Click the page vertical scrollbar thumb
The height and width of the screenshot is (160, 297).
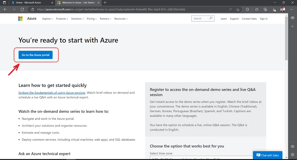287,39
